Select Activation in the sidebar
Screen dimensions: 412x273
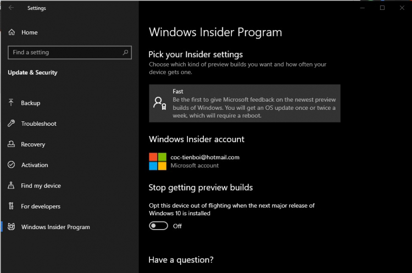(35, 165)
